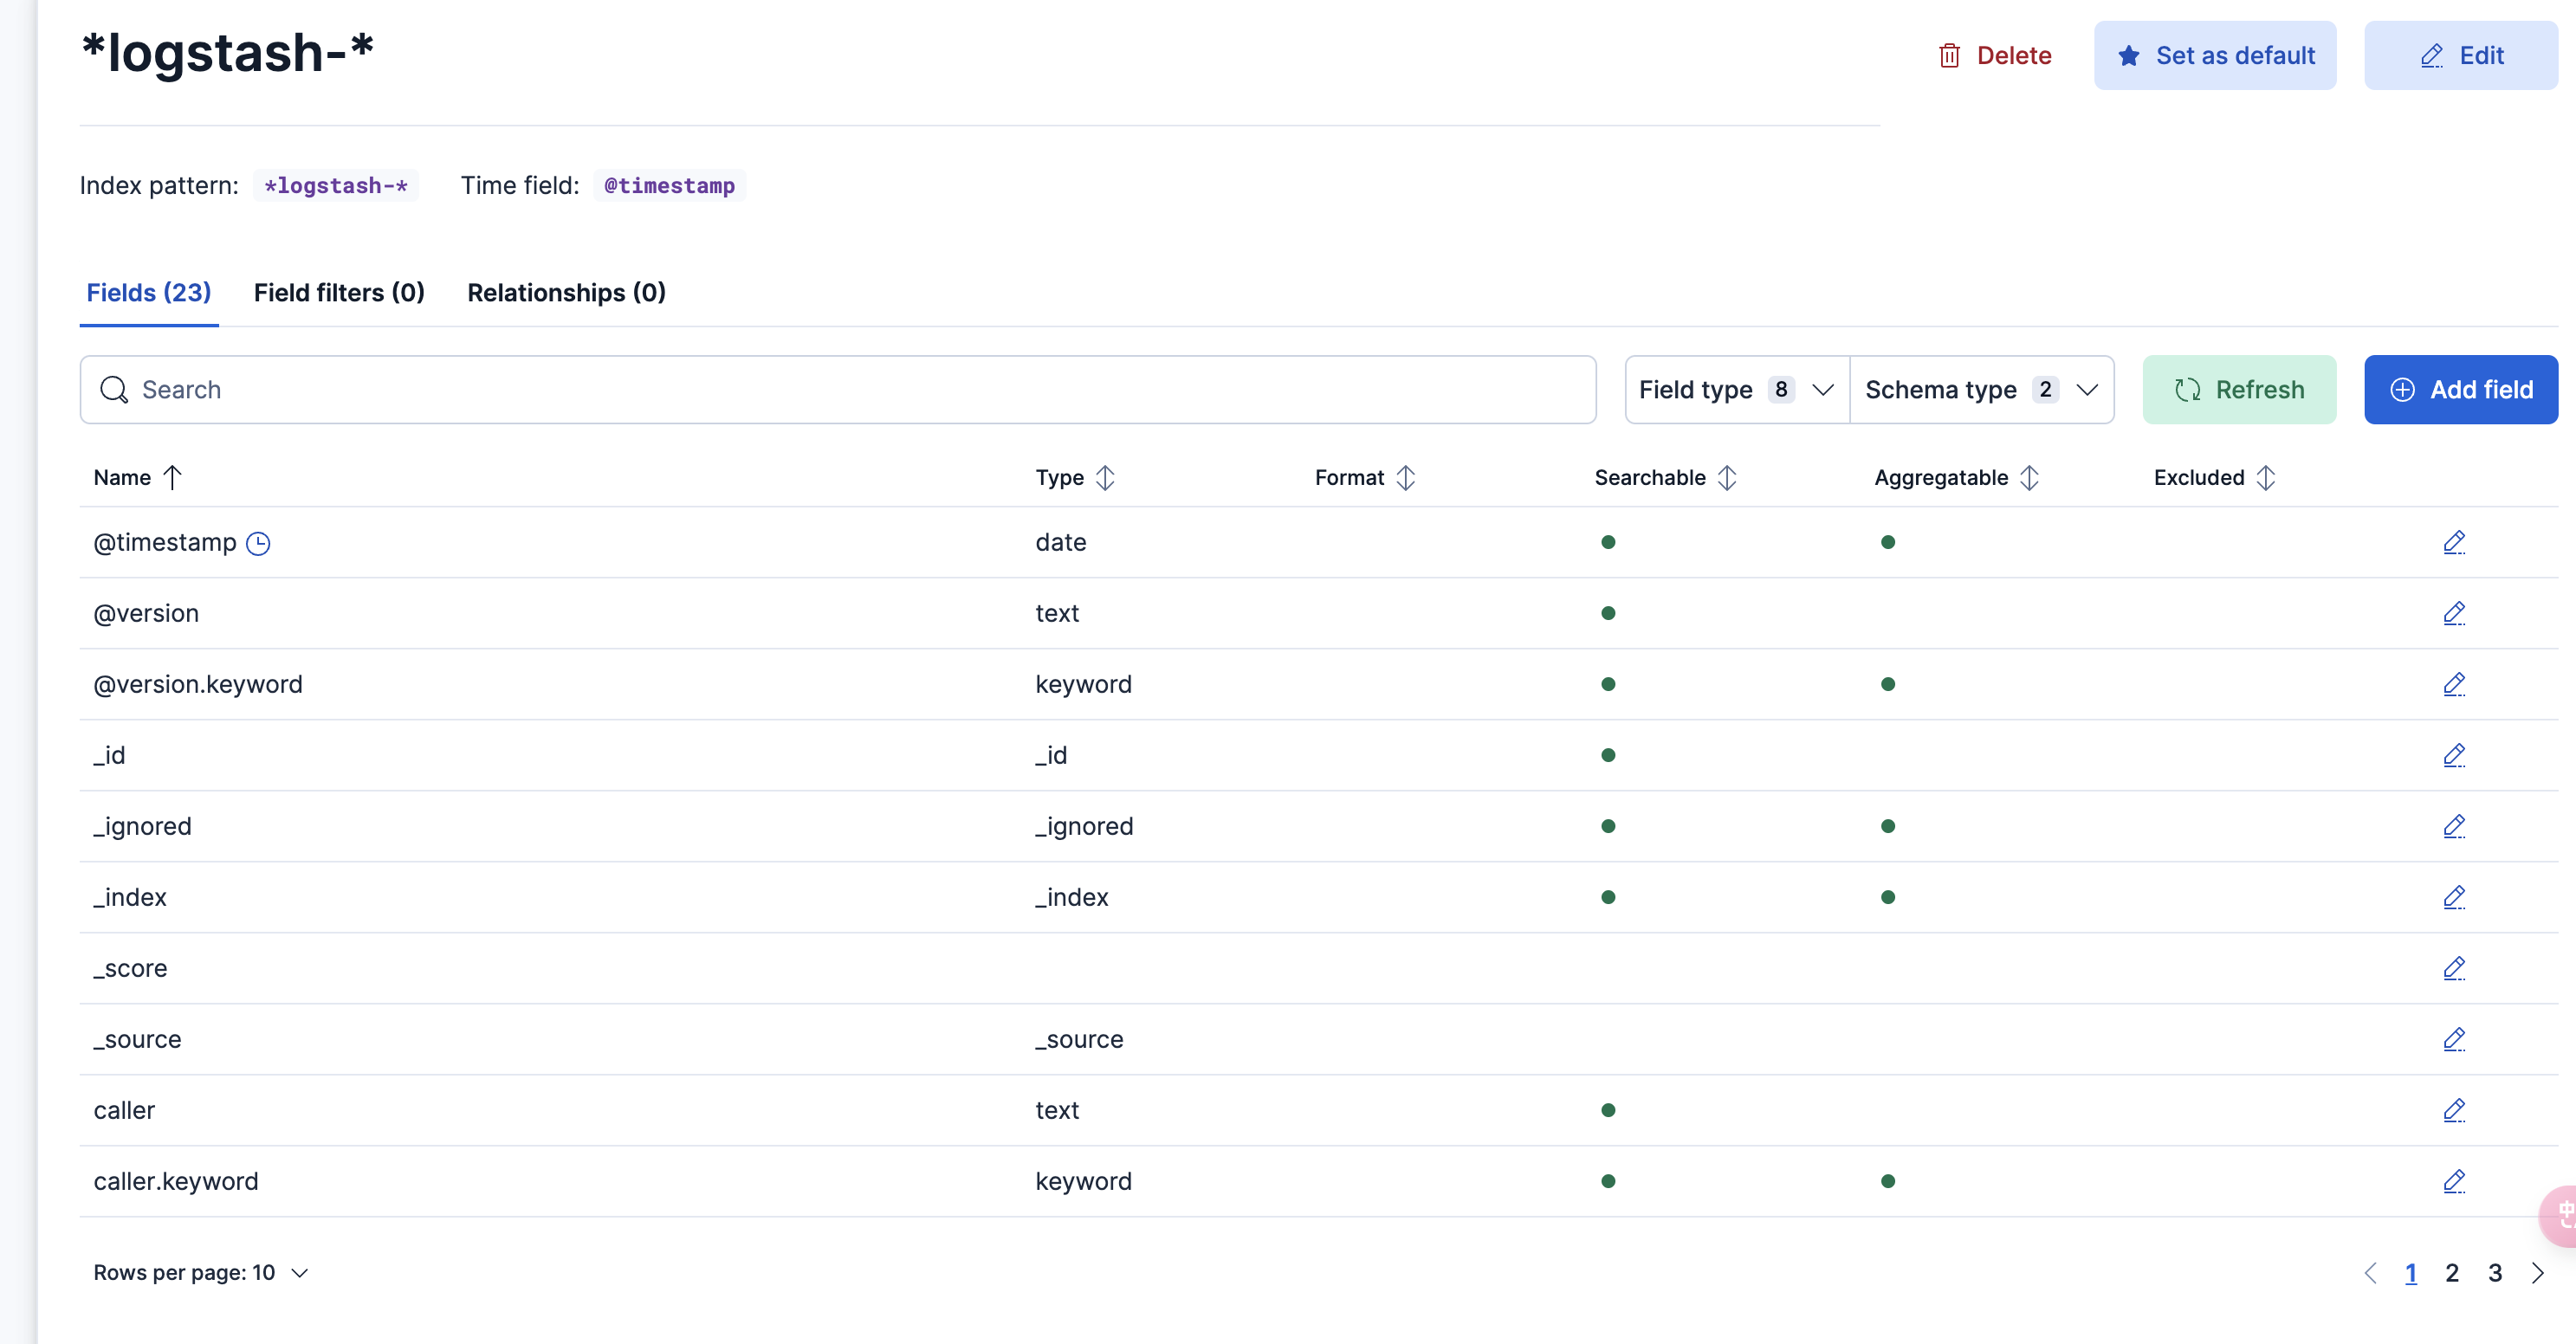Switch to the Fields (23) tab
The height and width of the screenshot is (1344, 2576).
(149, 292)
